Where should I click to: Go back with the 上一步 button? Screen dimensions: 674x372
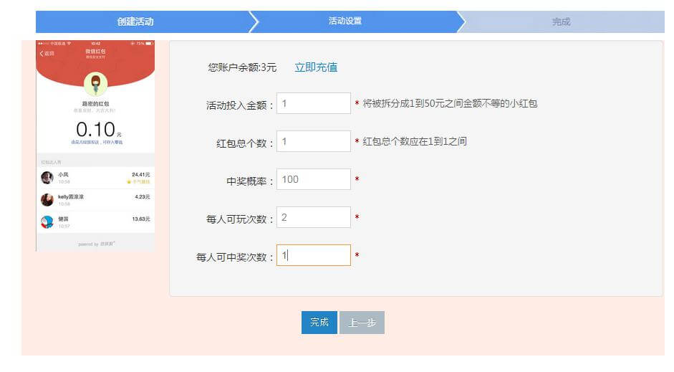point(362,322)
